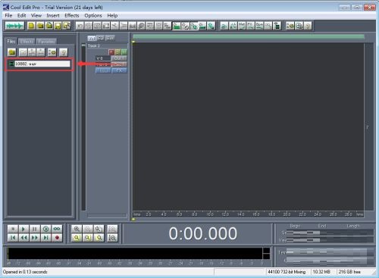Select the EQ tab above track controls
The width and height of the screenshot is (379, 278).
click(100, 38)
